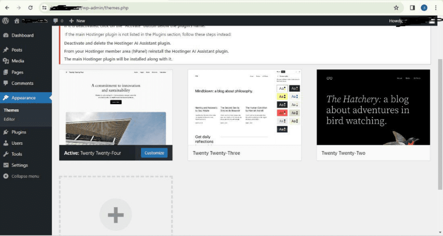Open site home icon in admin bar

(x=17, y=21)
